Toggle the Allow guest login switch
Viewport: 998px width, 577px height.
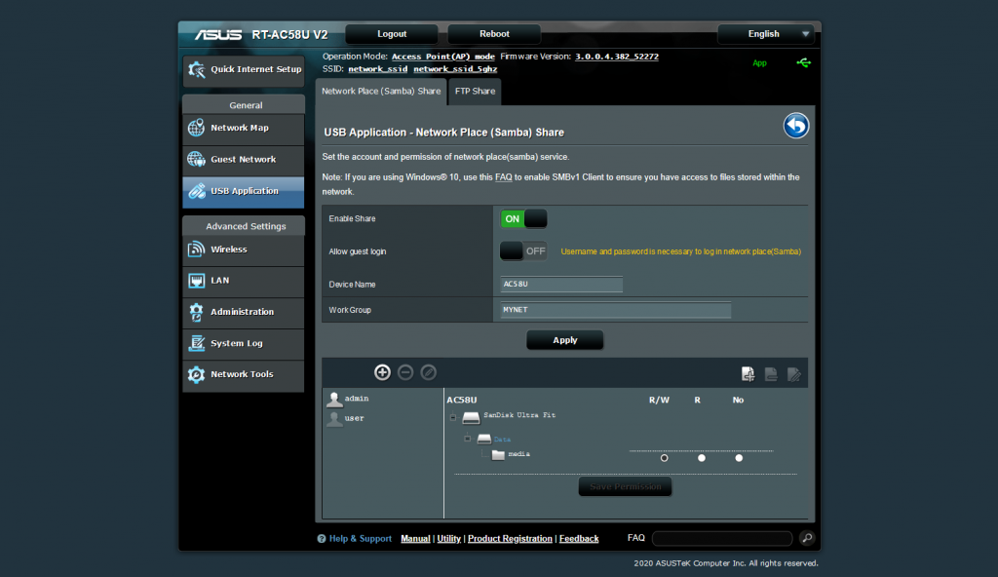click(x=523, y=250)
